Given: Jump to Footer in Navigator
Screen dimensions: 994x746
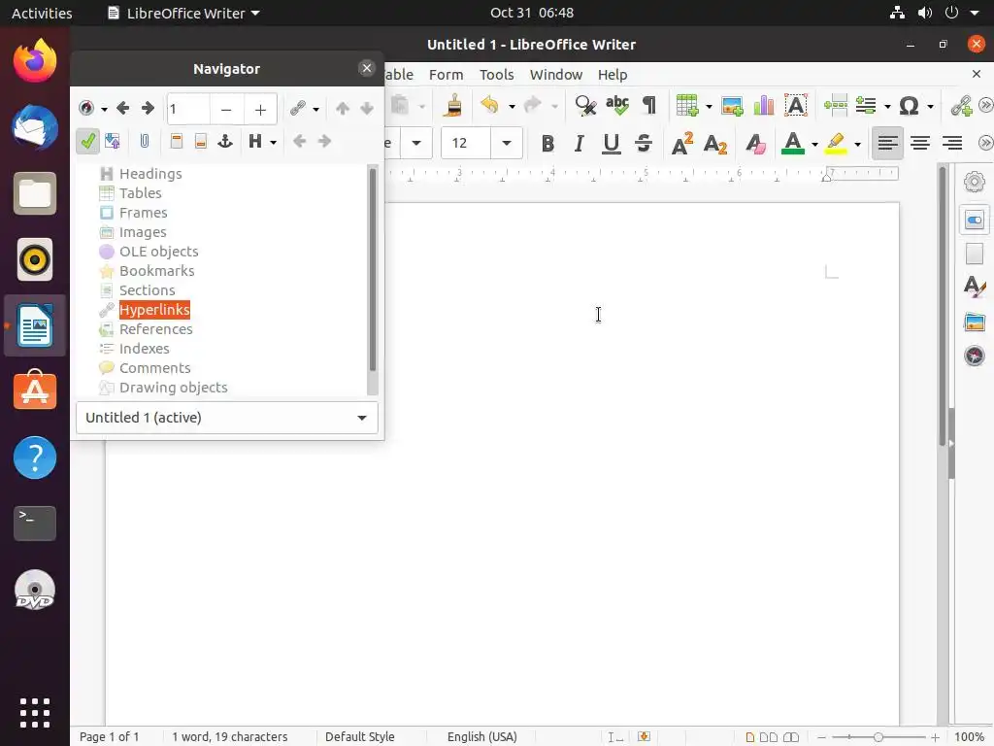Looking at the screenshot, I should [200, 141].
